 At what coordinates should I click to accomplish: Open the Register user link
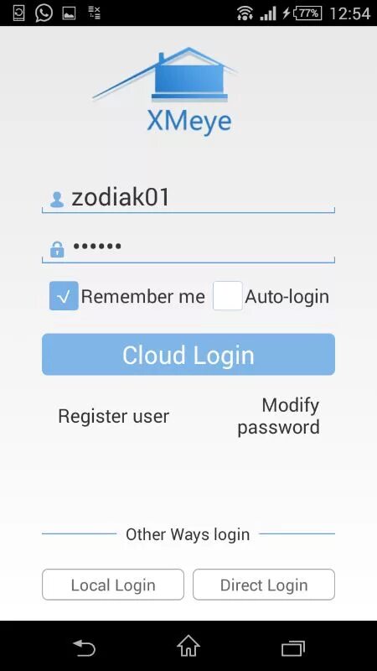click(x=114, y=416)
